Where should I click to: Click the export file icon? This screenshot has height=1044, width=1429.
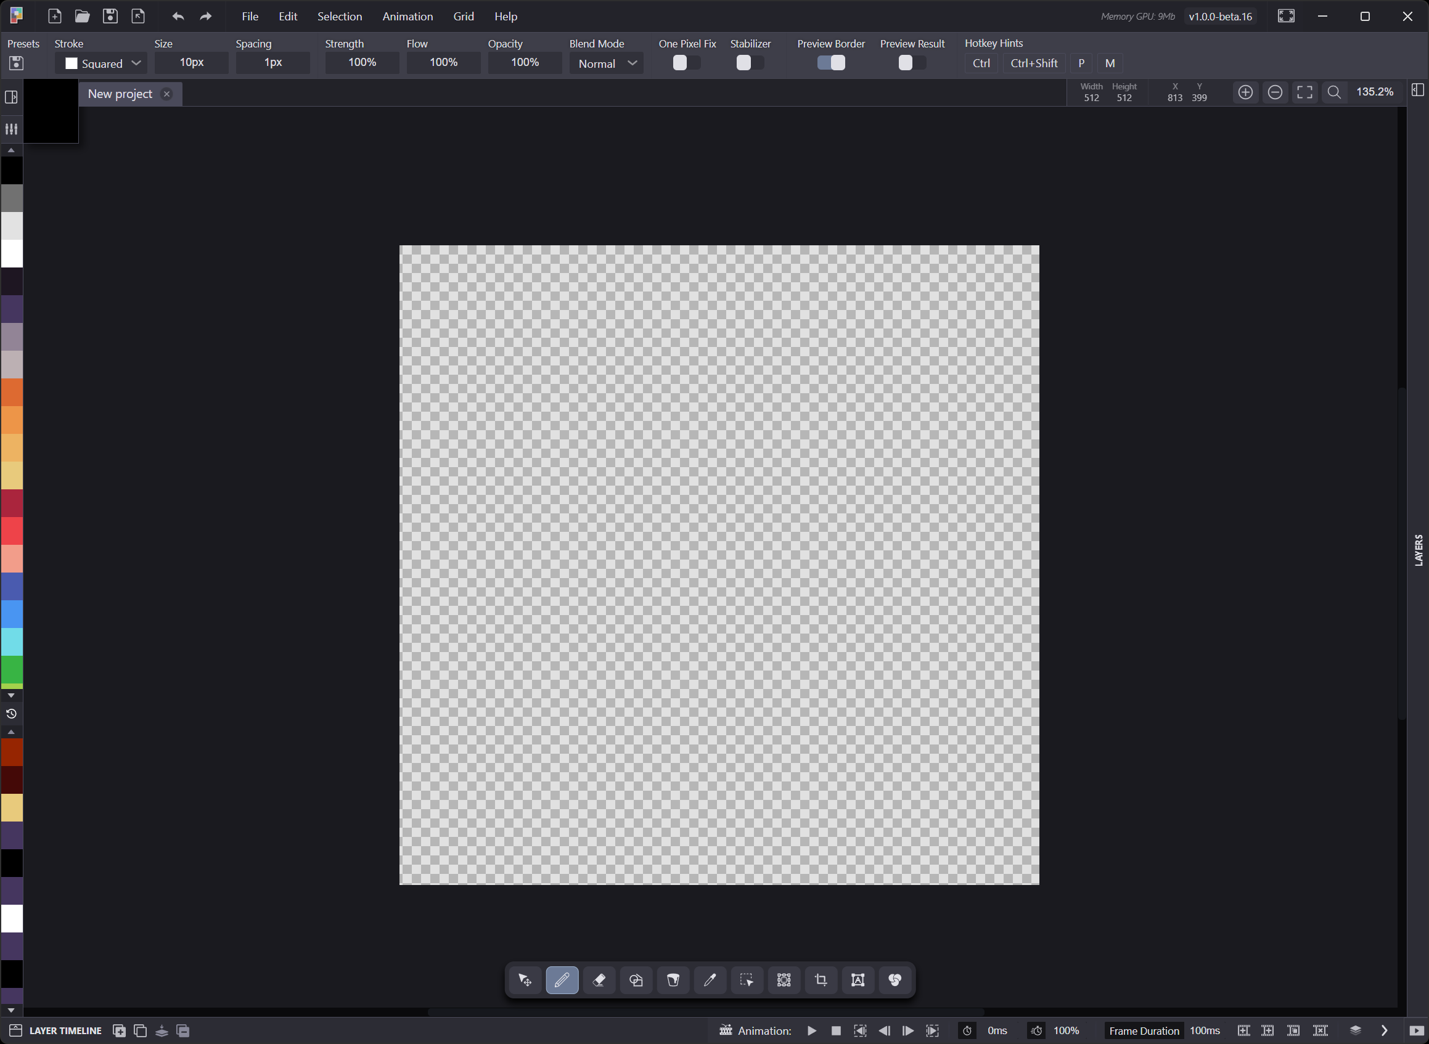click(x=139, y=16)
